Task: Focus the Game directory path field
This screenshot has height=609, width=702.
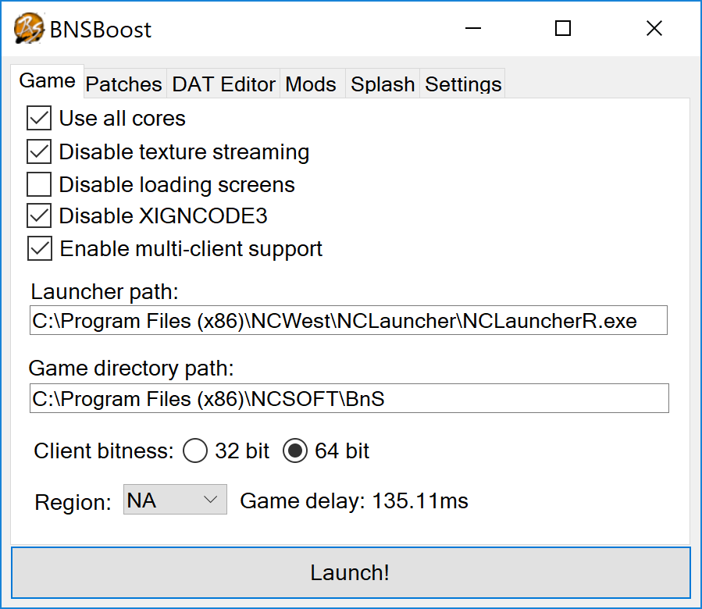Action: click(349, 398)
